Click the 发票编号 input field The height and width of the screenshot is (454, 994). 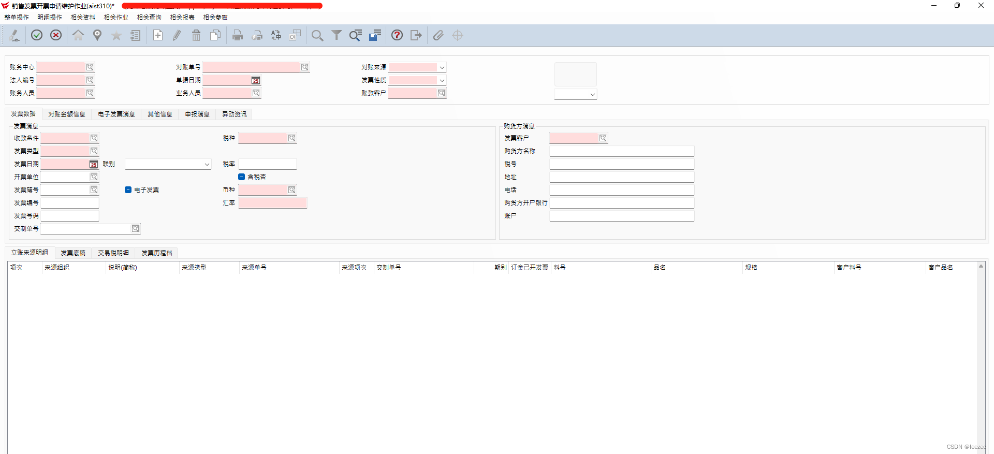(x=70, y=203)
